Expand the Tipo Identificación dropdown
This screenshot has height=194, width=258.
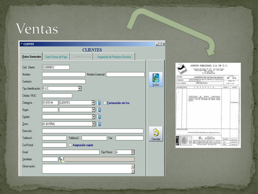click(x=80, y=89)
